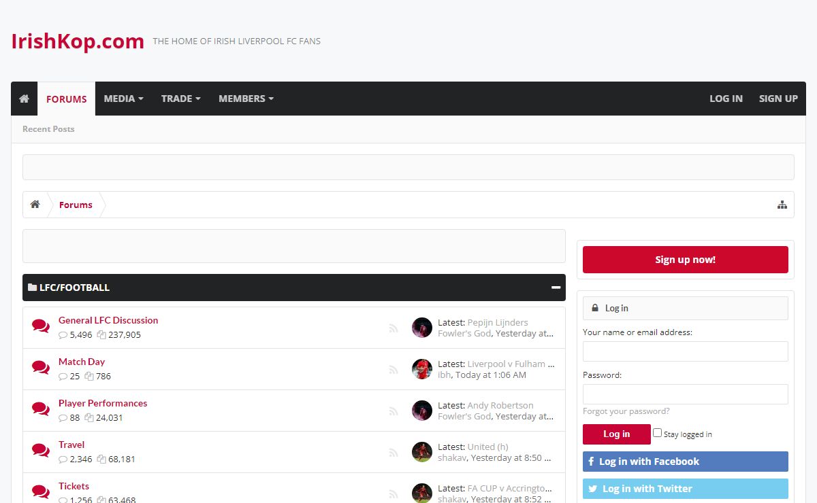Open the MEMBERS dropdown menu
This screenshot has height=503, width=817.
click(246, 99)
